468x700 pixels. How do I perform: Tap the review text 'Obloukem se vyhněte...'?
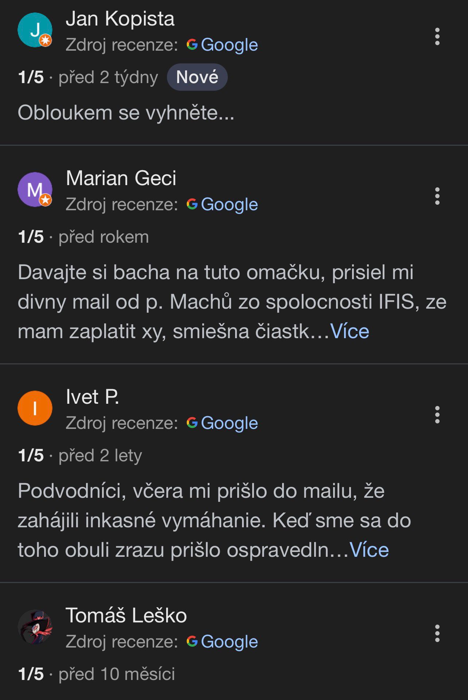[126, 113]
